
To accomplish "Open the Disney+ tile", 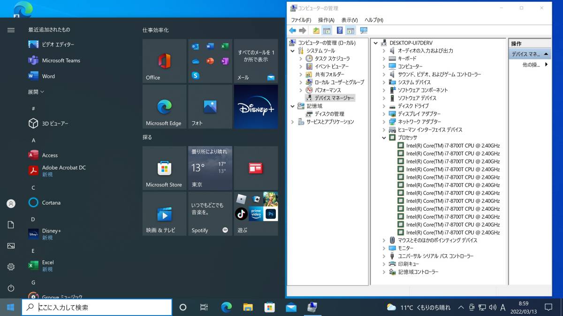I will tap(256, 107).
